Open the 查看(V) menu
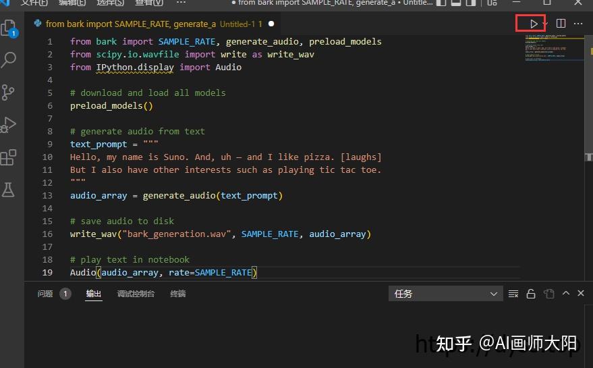Viewport: 593px width, 368px height. click(x=149, y=3)
